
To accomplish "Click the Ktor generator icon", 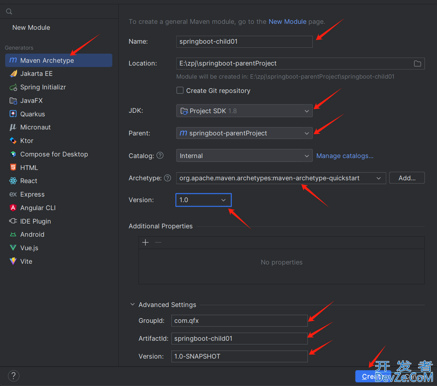I will 13,141.
